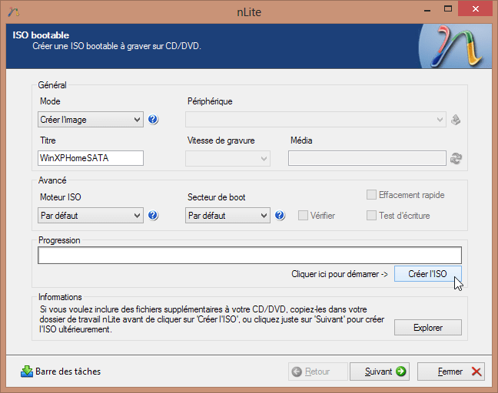Image resolution: width=498 pixels, height=393 pixels.
Task: Open the Mode help icon
Action: pos(153,120)
